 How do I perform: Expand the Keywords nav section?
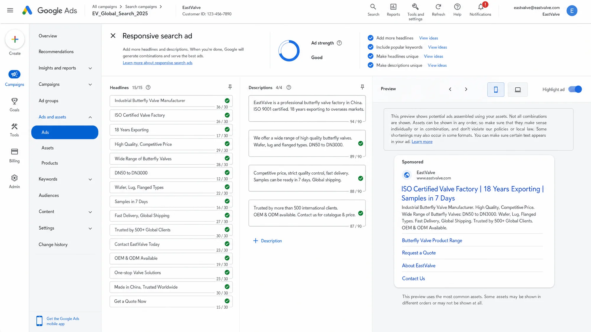pyautogui.click(x=90, y=179)
